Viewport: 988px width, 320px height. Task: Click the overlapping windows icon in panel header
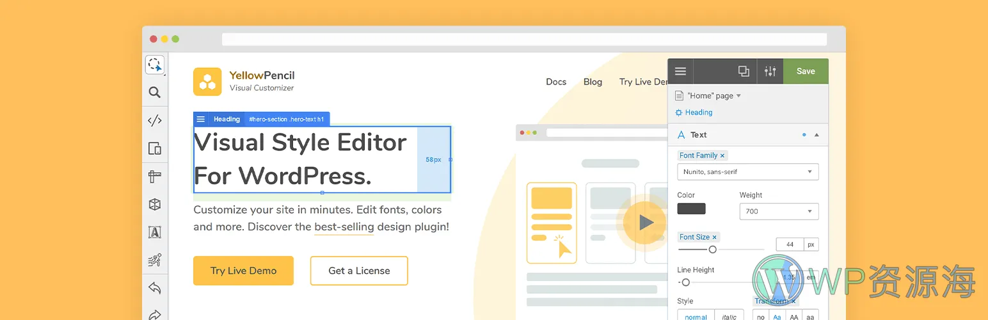click(744, 71)
